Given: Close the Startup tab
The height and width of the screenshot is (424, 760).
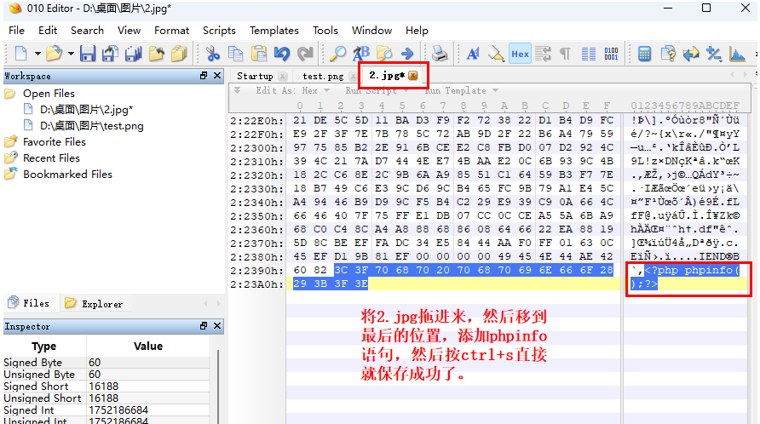Looking at the screenshot, I should point(283,76).
